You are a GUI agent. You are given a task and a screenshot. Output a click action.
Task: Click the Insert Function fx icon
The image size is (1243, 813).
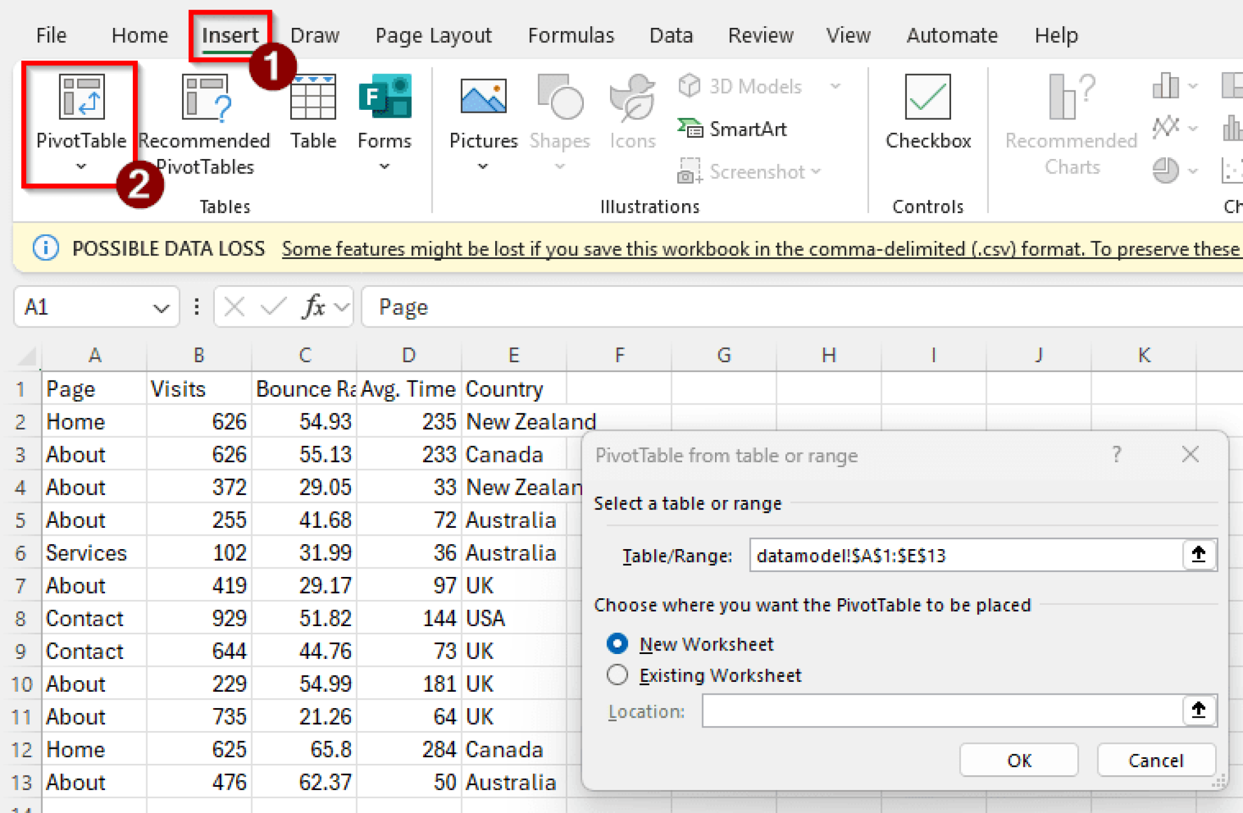[x=313, y=307]
